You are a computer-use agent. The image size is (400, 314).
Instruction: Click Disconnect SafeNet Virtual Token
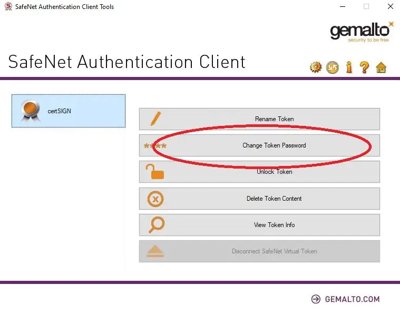coord(259,251)
